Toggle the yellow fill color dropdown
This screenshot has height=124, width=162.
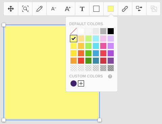(x=111, y=9)
